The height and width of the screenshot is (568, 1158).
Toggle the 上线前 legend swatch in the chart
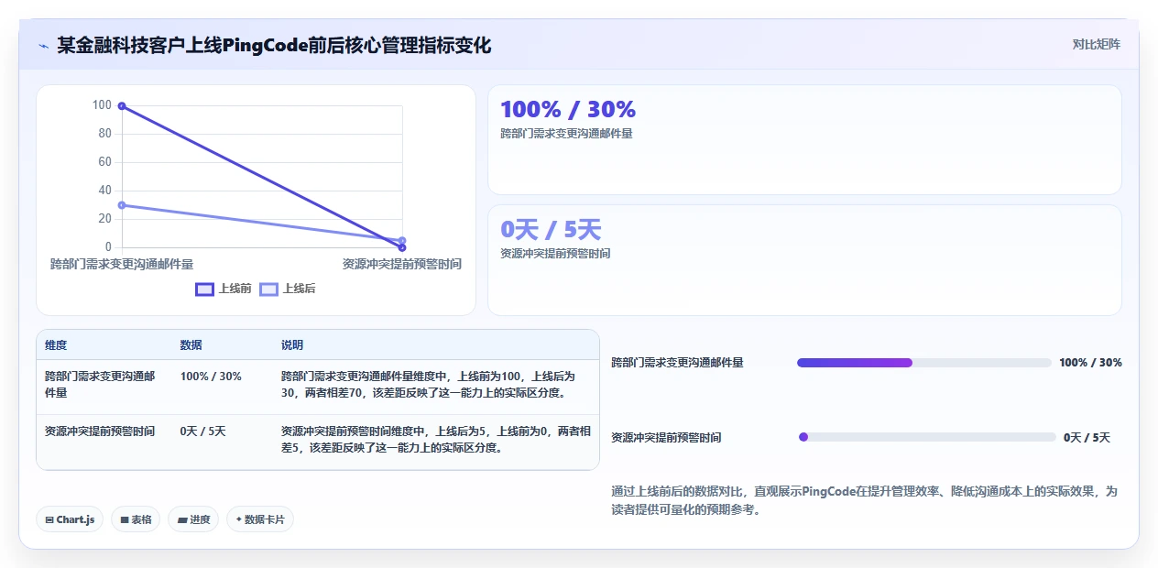pos(204,289)
